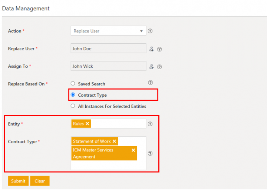Remove Statement of Work tag
The height and width of the screenshot is (190, 267).
coord(115,141)
